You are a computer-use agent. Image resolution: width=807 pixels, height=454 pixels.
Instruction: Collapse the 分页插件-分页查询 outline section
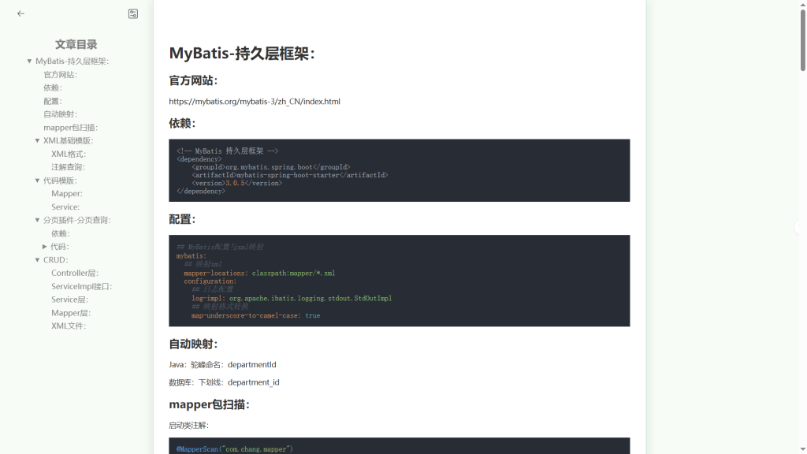37,221
